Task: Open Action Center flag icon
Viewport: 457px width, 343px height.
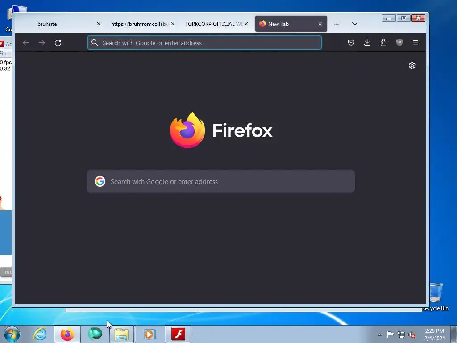Action: click(390, 335)
